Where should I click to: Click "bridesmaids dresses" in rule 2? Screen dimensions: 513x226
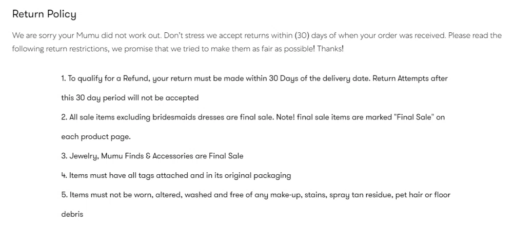[187, 117]
